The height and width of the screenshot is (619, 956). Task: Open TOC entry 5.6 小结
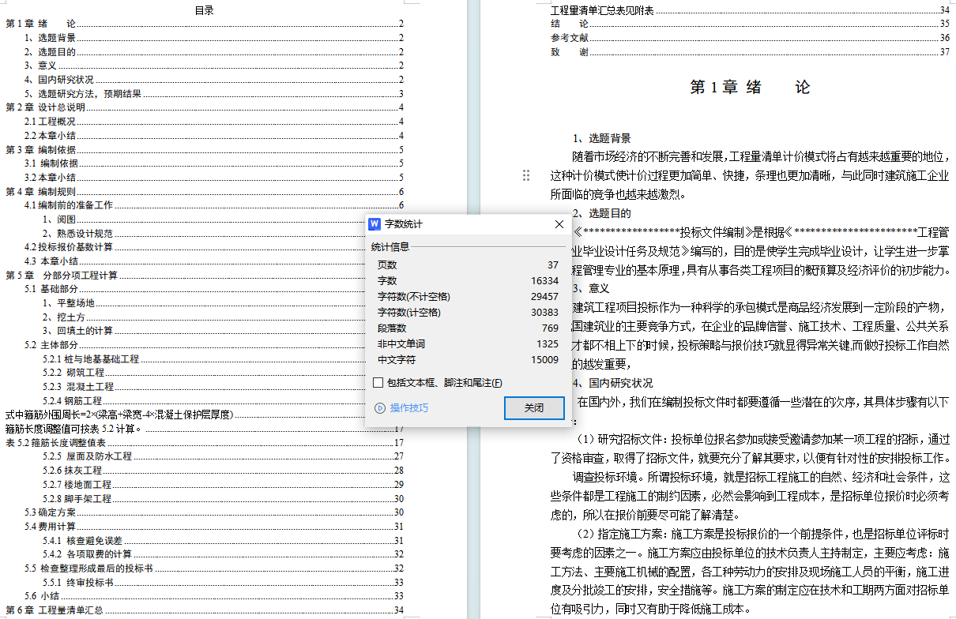coord(214,596)
